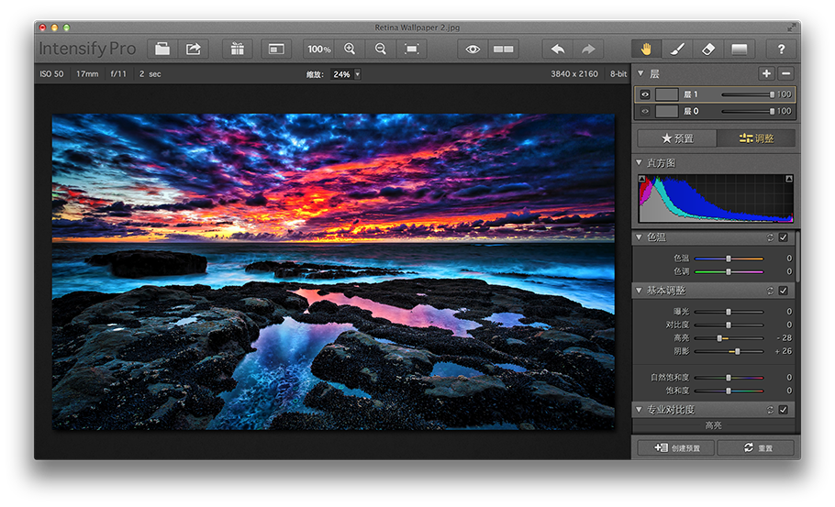Toggle the eye preview icon in toolbar

[473, 50]
